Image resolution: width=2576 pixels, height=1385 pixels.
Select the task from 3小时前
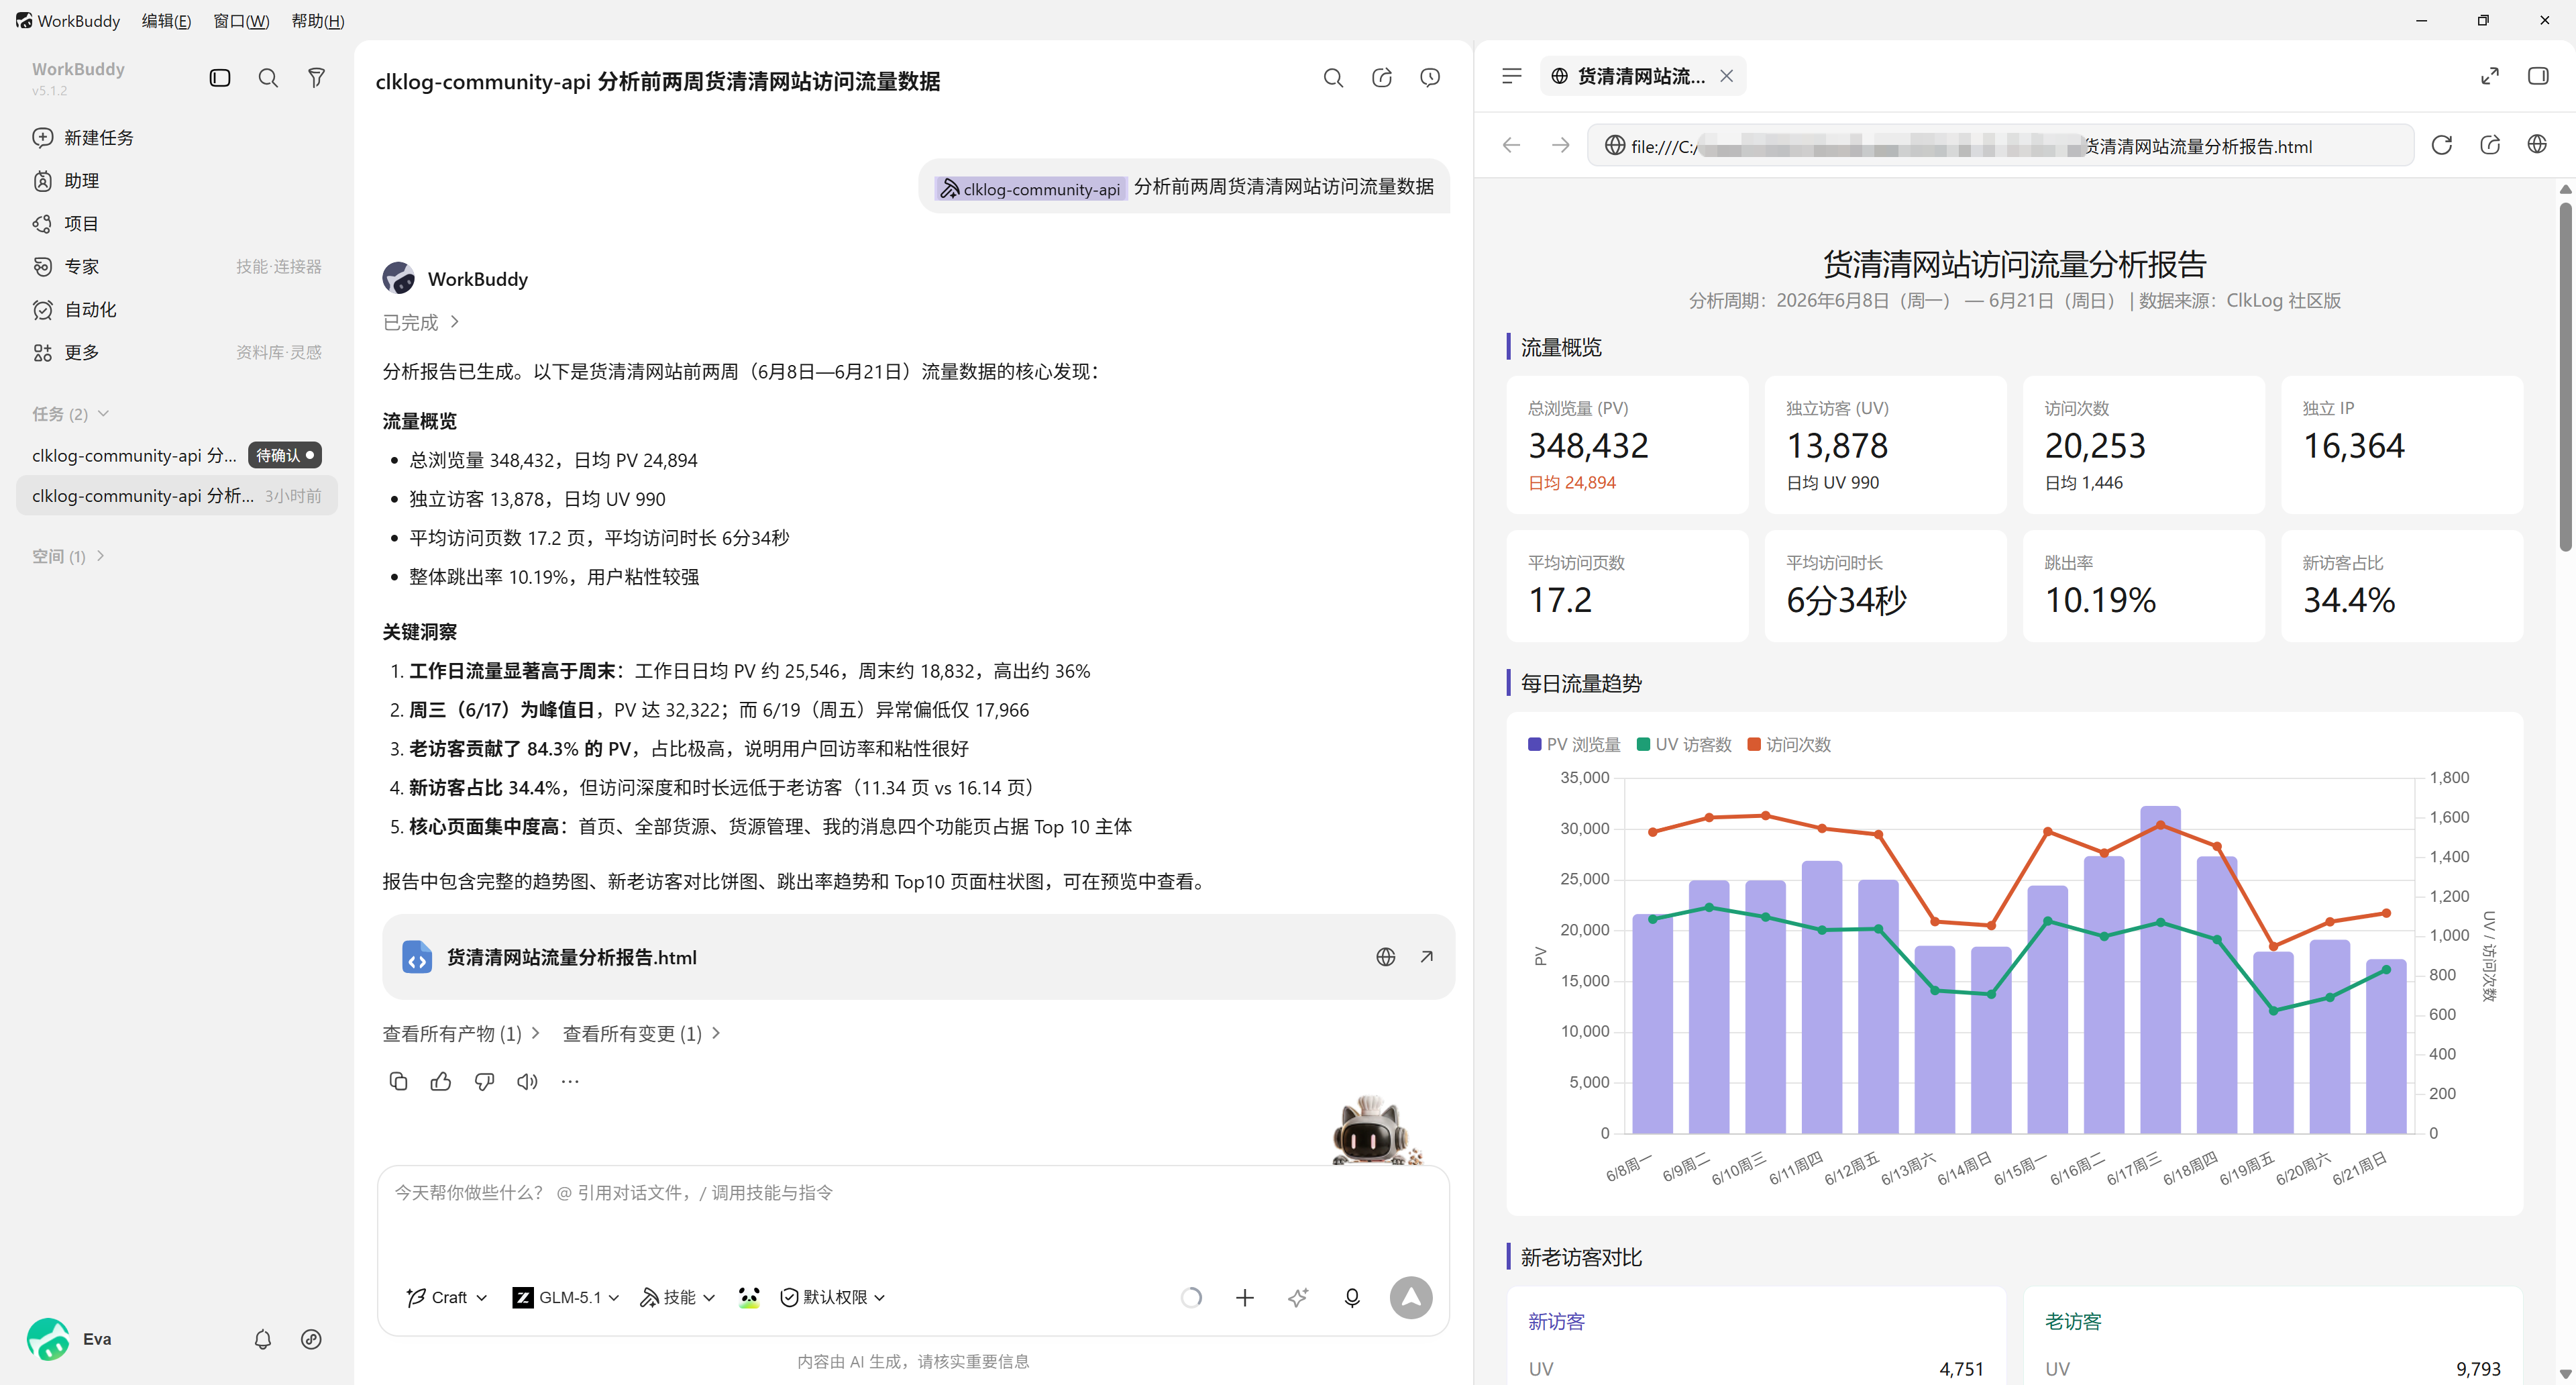pyautogui.click(x=177, y=496)
